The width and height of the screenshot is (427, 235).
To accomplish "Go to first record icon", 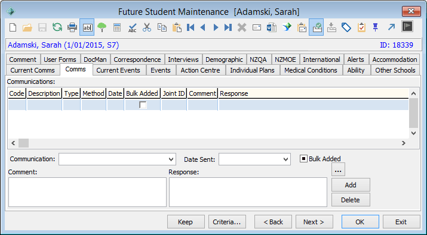I will coord(191,27).
